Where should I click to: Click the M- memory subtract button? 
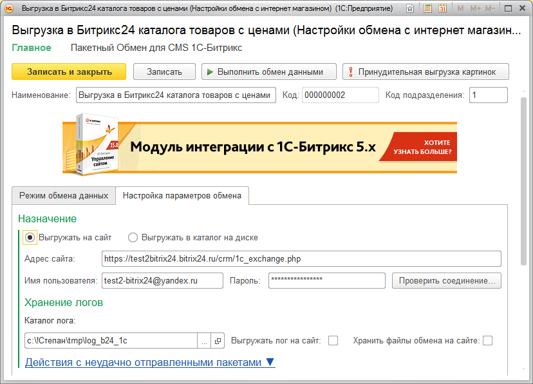click(x=490, y=8)
